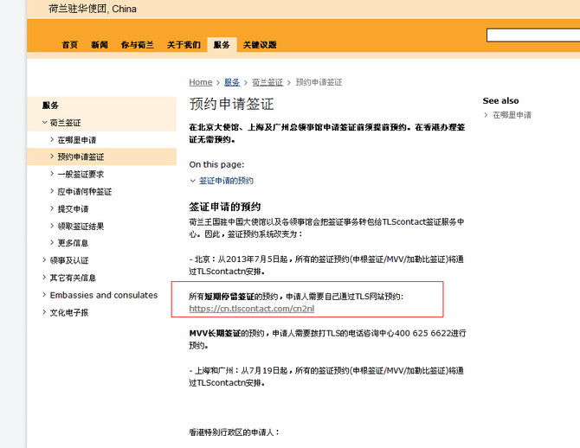Go to 服务 breadcrumb link
Screen dimensions: 580x448
coord(232,82)
